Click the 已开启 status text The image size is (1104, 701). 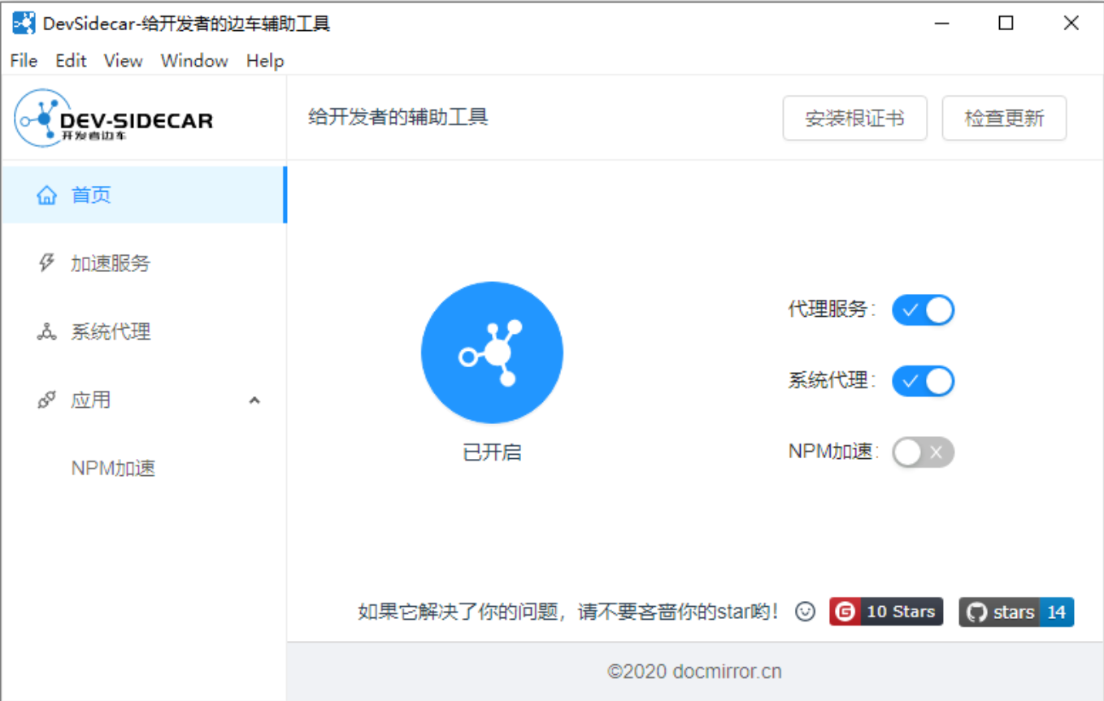click(492, 452)
